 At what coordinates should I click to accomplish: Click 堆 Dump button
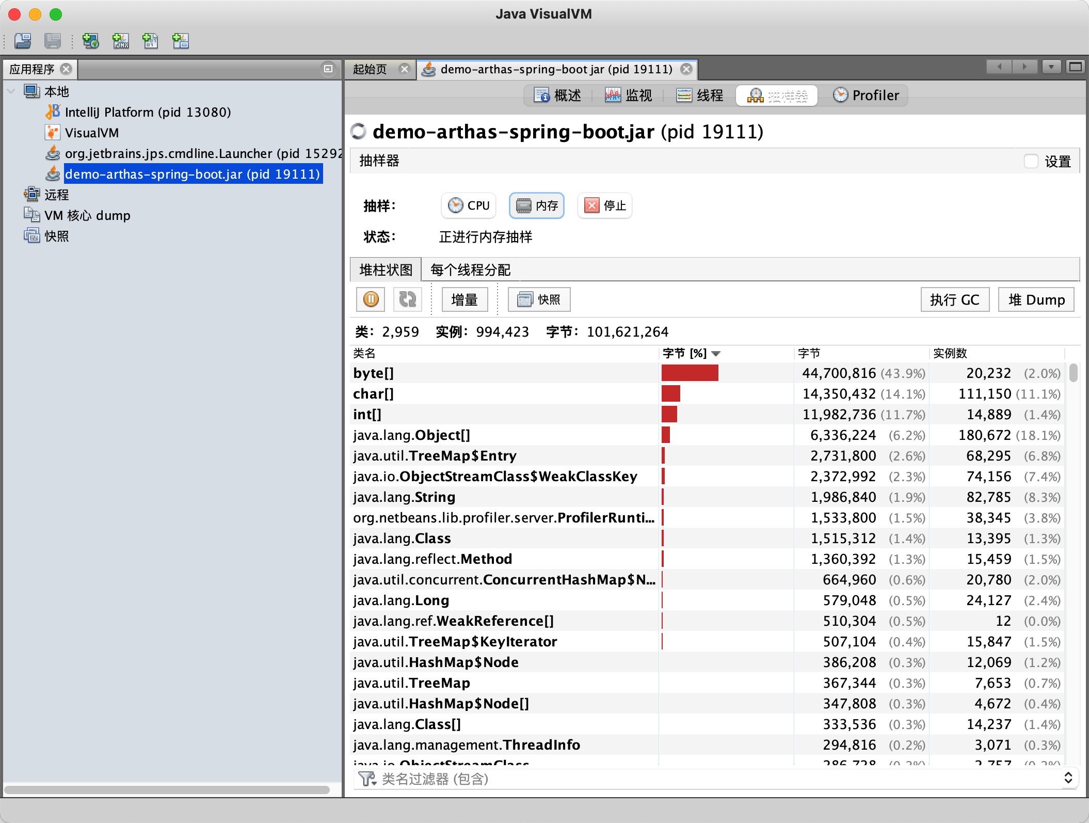pyautogui.click(x=1036, y=299)
